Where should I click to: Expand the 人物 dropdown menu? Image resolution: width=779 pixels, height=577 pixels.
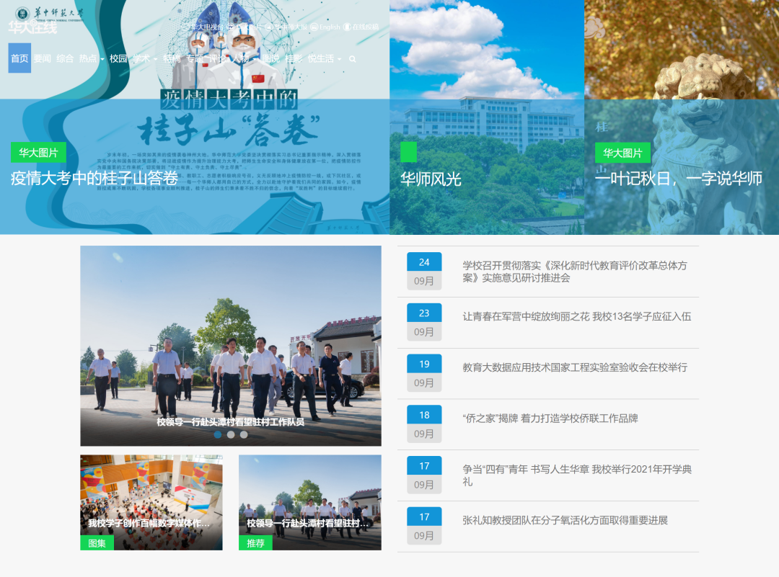click(x=244, y=58)
